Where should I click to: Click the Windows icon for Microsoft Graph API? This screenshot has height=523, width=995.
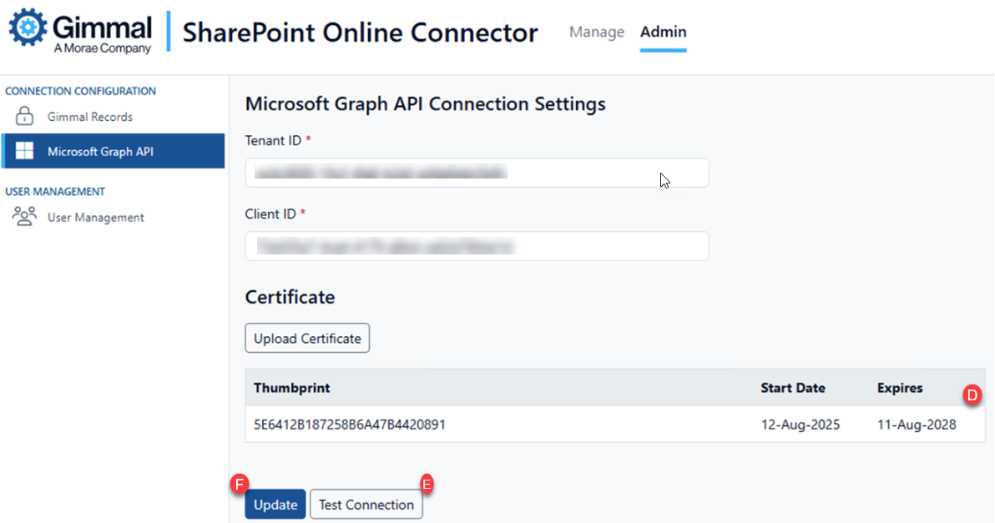point(25,151)
